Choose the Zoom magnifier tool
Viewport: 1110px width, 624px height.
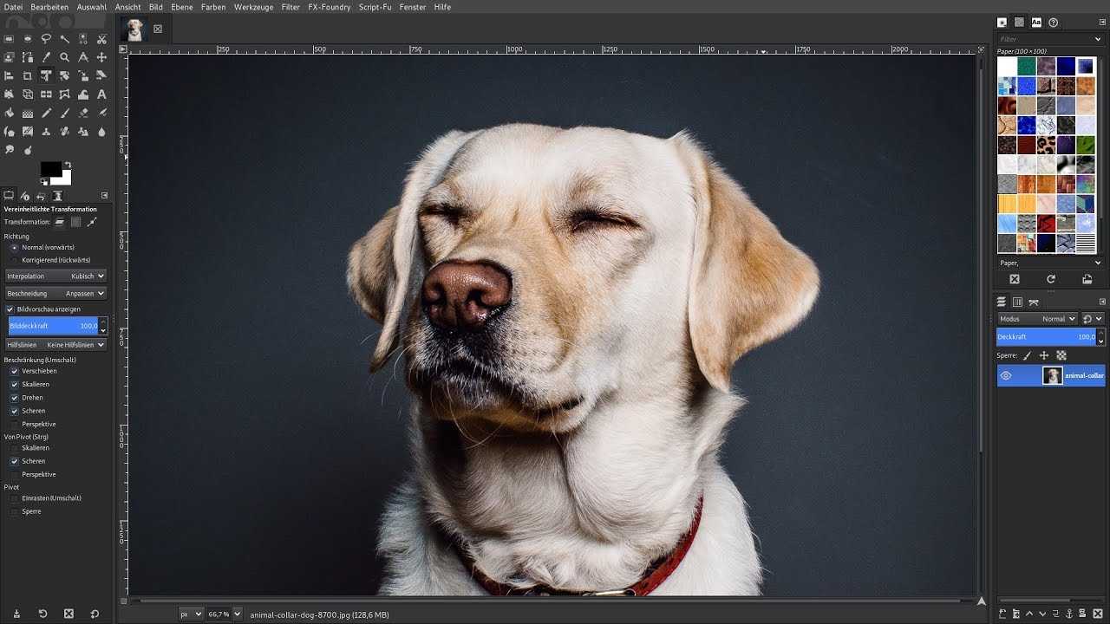click(65, 57)
